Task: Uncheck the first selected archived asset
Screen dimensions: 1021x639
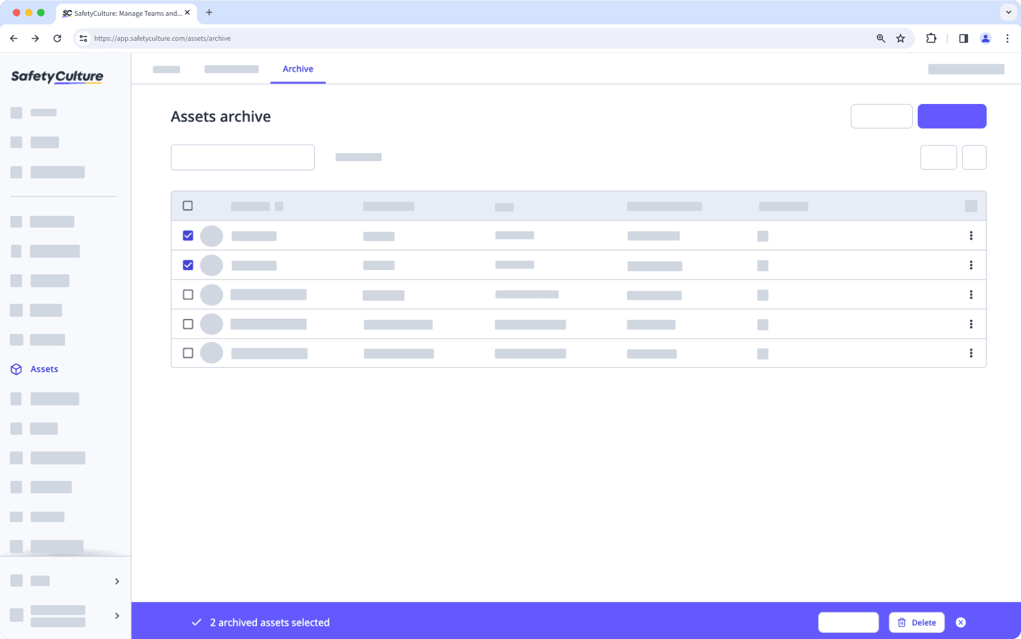Action: point(188,235)
